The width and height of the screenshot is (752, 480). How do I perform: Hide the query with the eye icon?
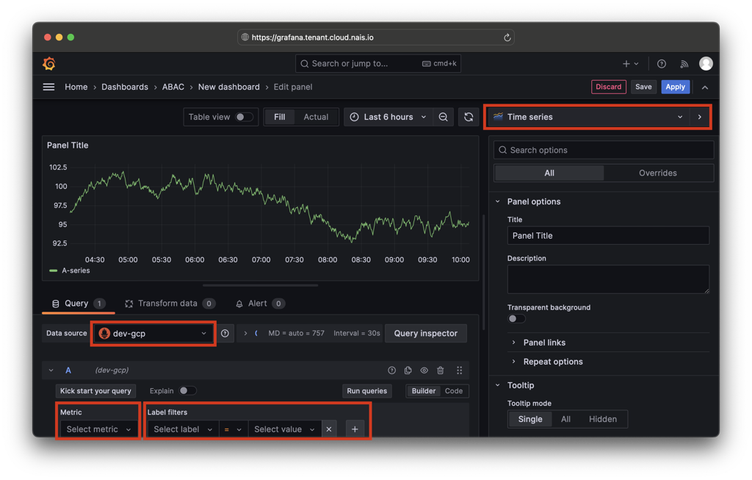click(425, 370)
